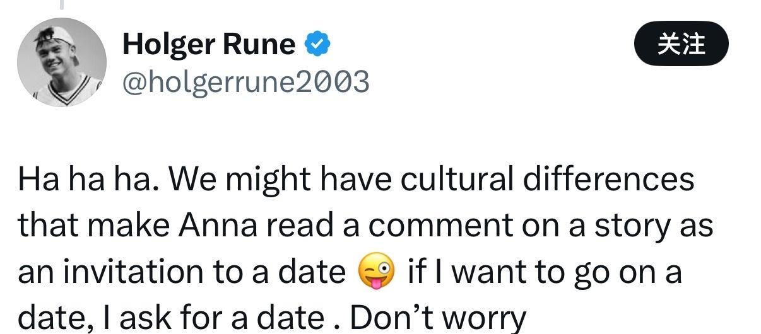Click the blue verified checkmark badge
The image size is (761, 334).
click(317, 44)
